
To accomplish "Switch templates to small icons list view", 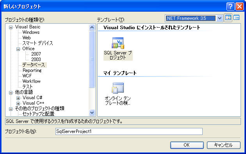I will [236, 18].
